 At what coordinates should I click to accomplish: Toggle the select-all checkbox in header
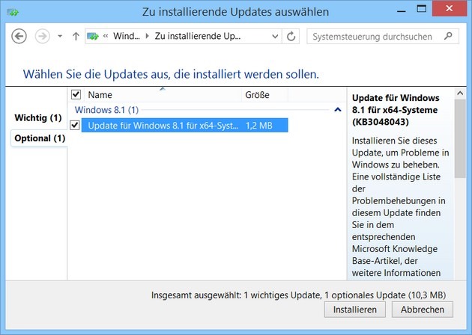(76, 95)
